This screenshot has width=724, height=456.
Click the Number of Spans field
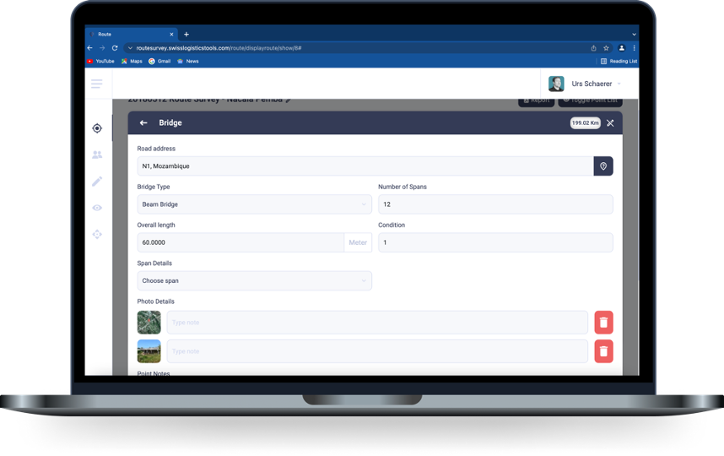tap(495, 204)
